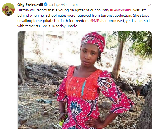The height and width of the screenshot is (129, 154).
Task: Click the tweet text starting 'History will record'
Action: point(84,18)
